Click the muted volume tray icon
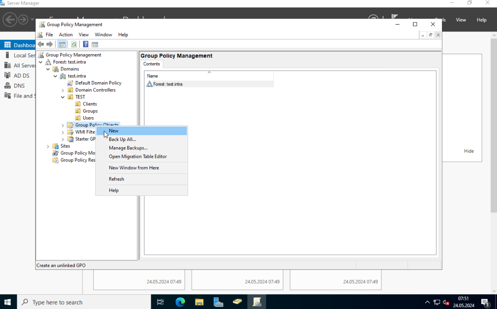 tap(446, 302)
